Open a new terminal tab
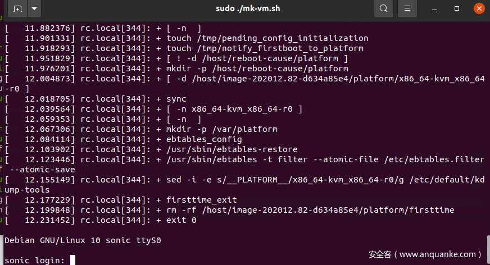Image resolution: width=490 pixels, height=265 pixels. (17, 8)
